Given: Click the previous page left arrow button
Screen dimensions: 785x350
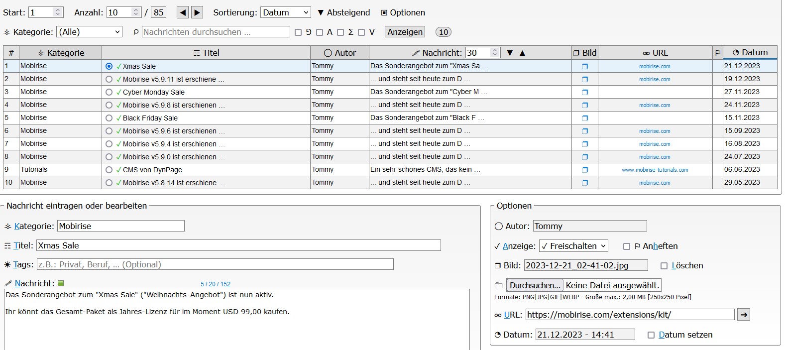Looking at the screenshot, I should pos(183,12).
